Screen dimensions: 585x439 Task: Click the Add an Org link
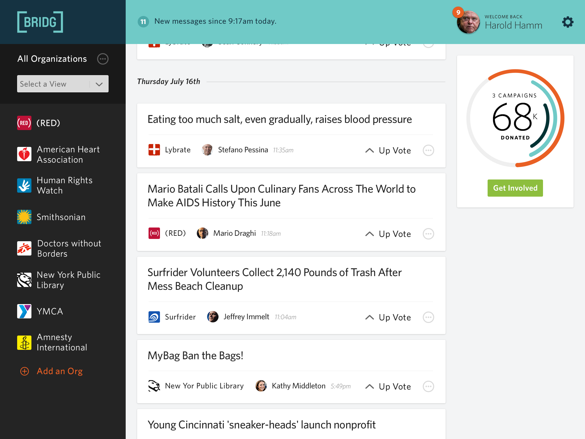[60, 371]
